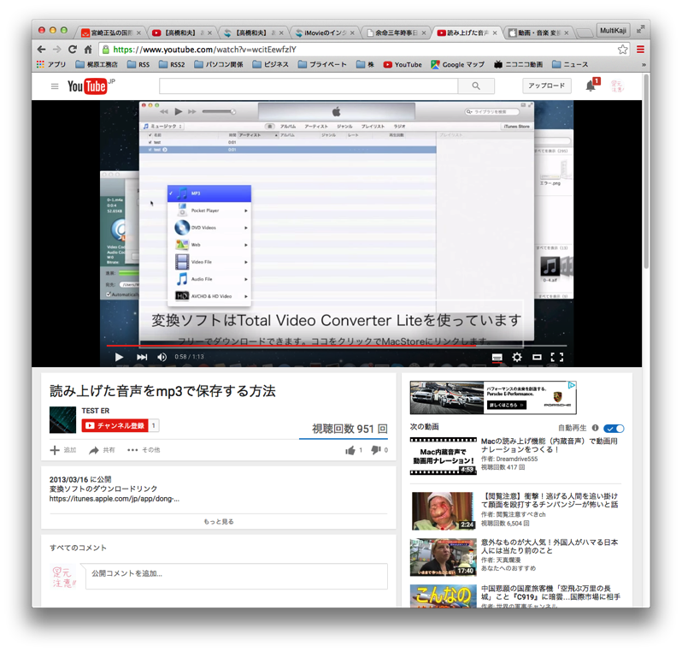Viewport: 682px width, 652px height.
Task: Click the public comment input box
Action: click(x=236, y=576)
